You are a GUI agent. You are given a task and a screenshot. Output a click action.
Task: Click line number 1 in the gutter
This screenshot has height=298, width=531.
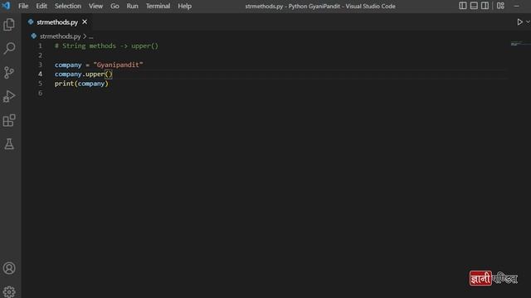tap(40, 46)
